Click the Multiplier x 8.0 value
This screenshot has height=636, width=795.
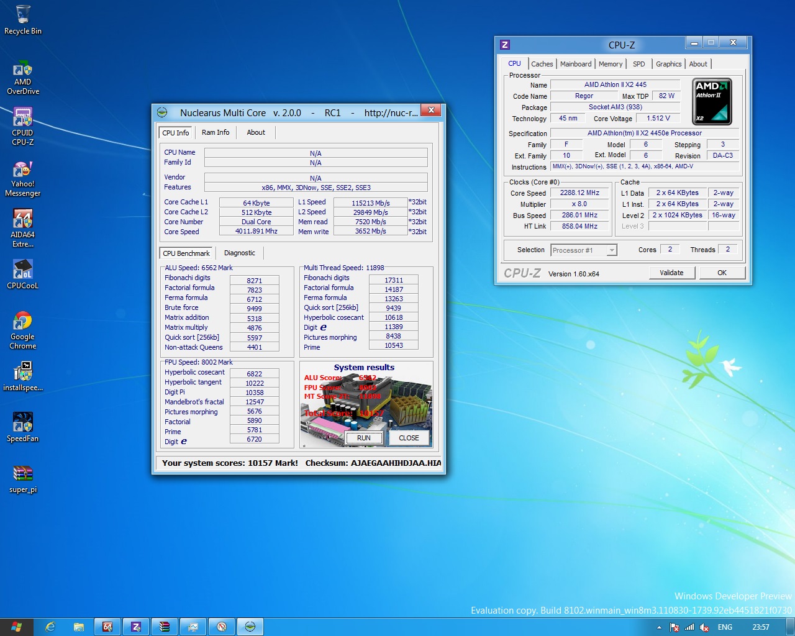(x=579, y=204)
